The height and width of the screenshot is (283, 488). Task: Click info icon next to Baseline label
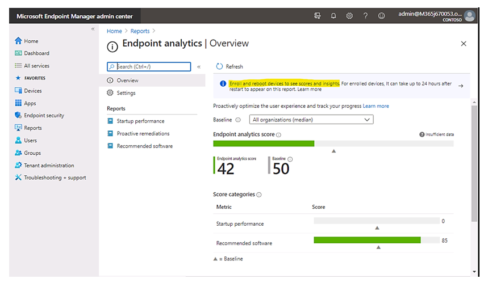[238, 120]
